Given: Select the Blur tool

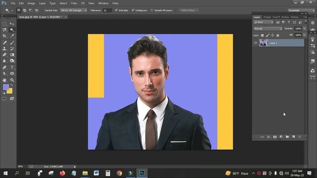Looking at the screenshot, I should pyautogui.click(x=4, y=61).
